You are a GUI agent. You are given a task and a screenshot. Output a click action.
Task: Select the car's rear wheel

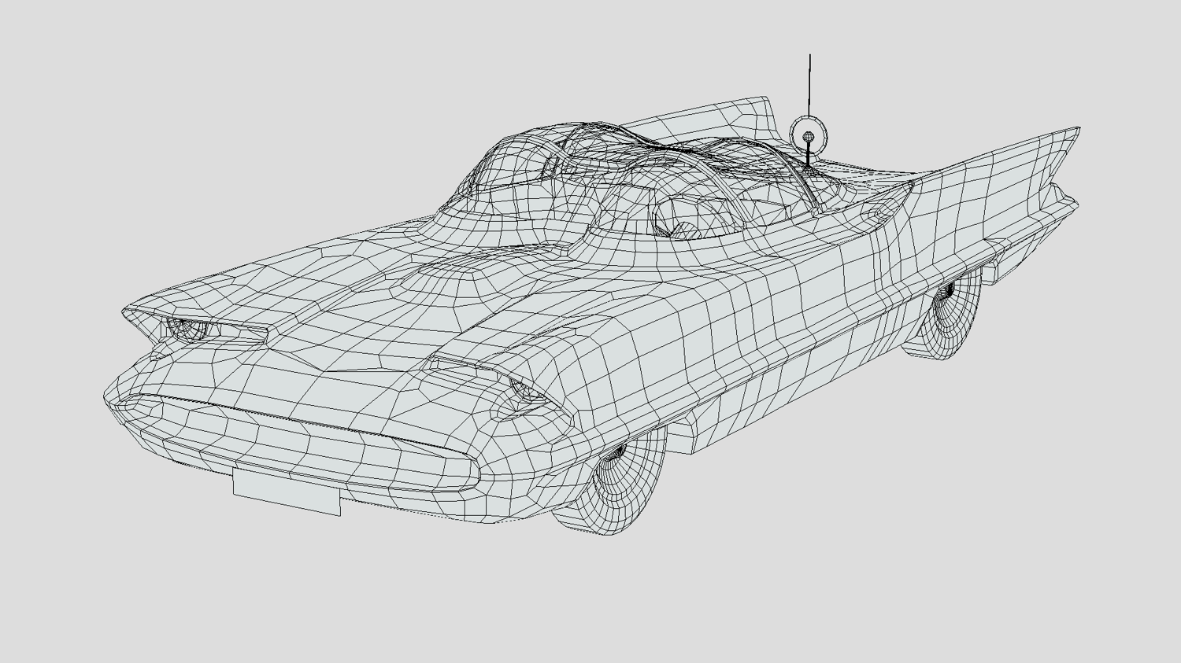(942, 315)
